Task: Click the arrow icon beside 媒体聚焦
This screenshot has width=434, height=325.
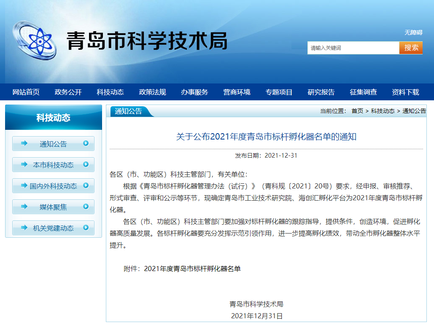Action: (x=24, y=207)
